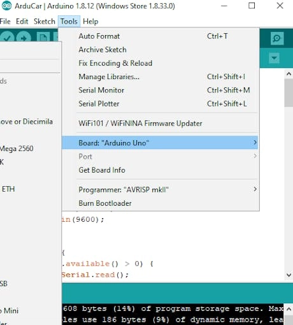Open the tab dropdown arrow below Serial Monitor
The width and height of the screenshot is (293, 325).
click(274, 58)
